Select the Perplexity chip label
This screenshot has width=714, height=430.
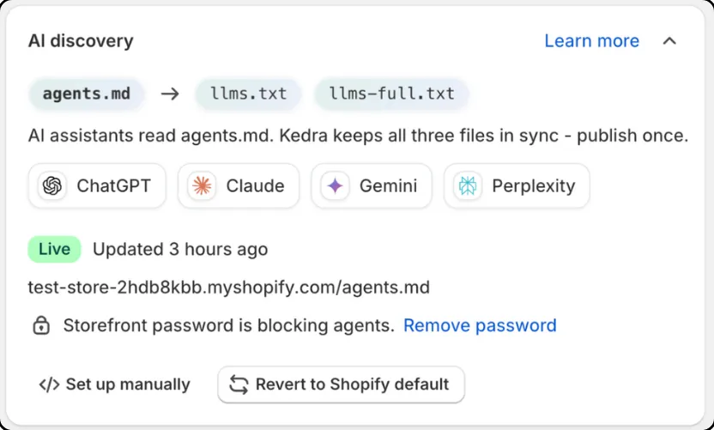click(x=533, y=186)
